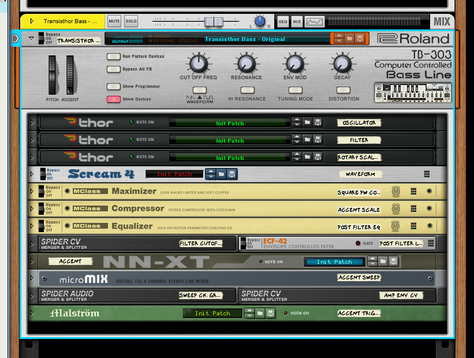The width and height of the screenshot is (474, 358).
Task: Click the ENV MOD knob
Action: 295,64
